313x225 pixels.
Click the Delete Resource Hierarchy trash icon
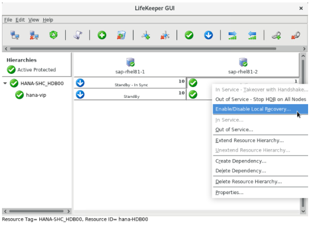121,35
